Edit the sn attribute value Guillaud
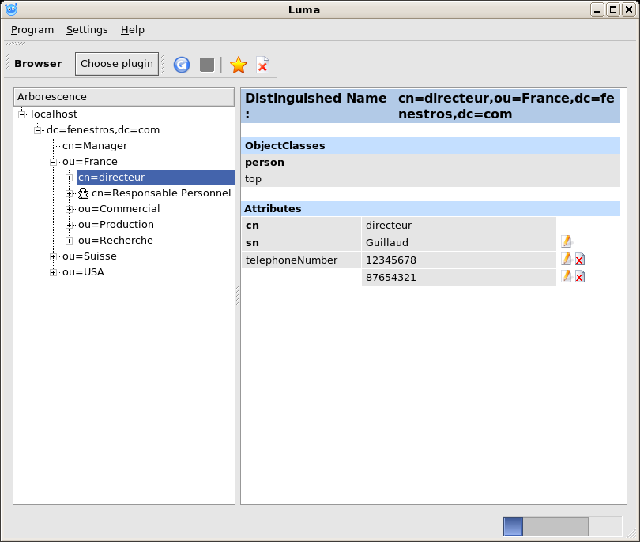The image size is (640, 542). (566, 241)
